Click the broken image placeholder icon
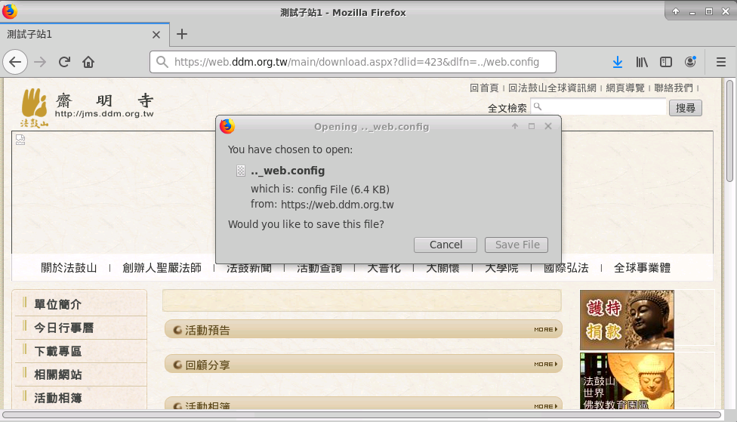This screenshot has width=737, height=422. point(20,140)
